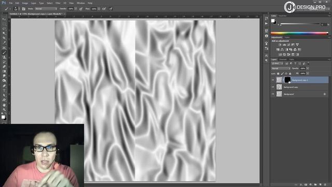Select the Eraser tool
This screenshot has height=187, width=332.
coord(4,66)
